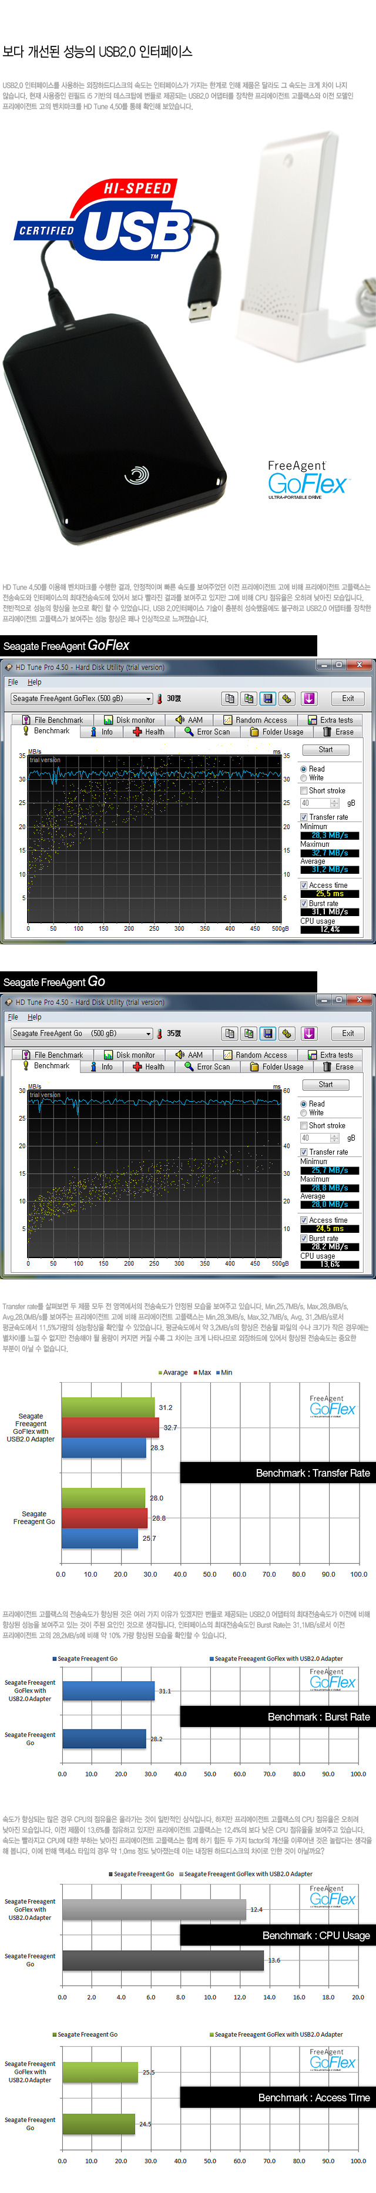Open Error Scan tab in GoFlex window
This screenshot has width=376, height=2193.
point(207,731)
